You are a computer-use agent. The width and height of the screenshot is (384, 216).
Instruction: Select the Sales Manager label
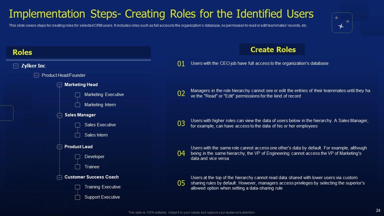coord(80,115)
